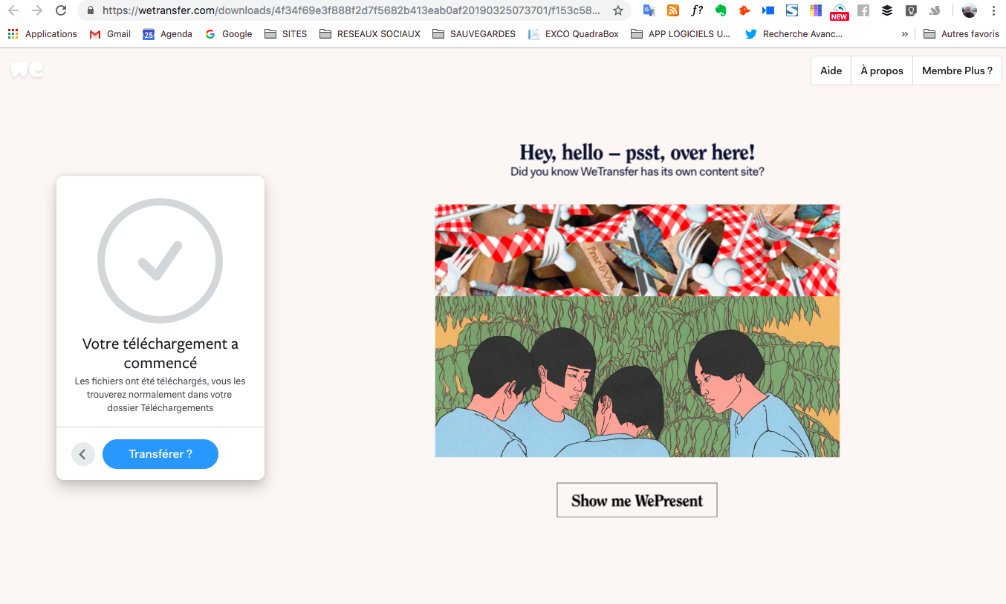The image size is (1006, 604).
Task: Open the Membre Plus ? menu
Action: [957, 70]
